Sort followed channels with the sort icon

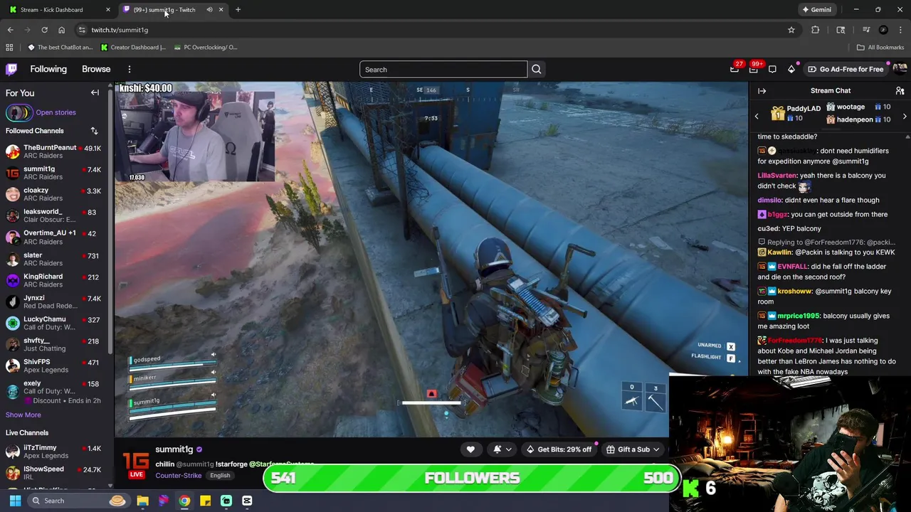click(x=94, y=131)
